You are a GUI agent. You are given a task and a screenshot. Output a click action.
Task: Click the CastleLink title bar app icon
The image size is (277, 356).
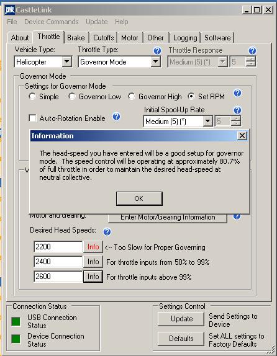(x=9, y=9)
